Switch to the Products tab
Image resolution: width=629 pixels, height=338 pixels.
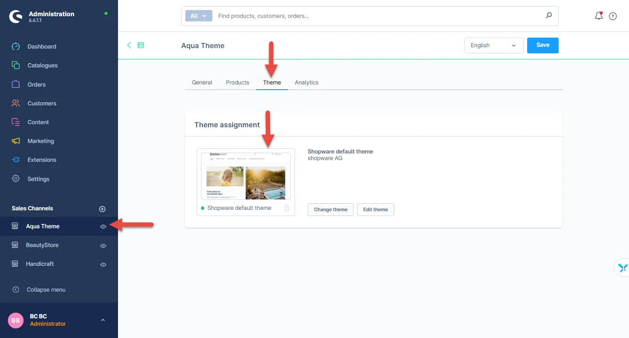click(237, 82)
